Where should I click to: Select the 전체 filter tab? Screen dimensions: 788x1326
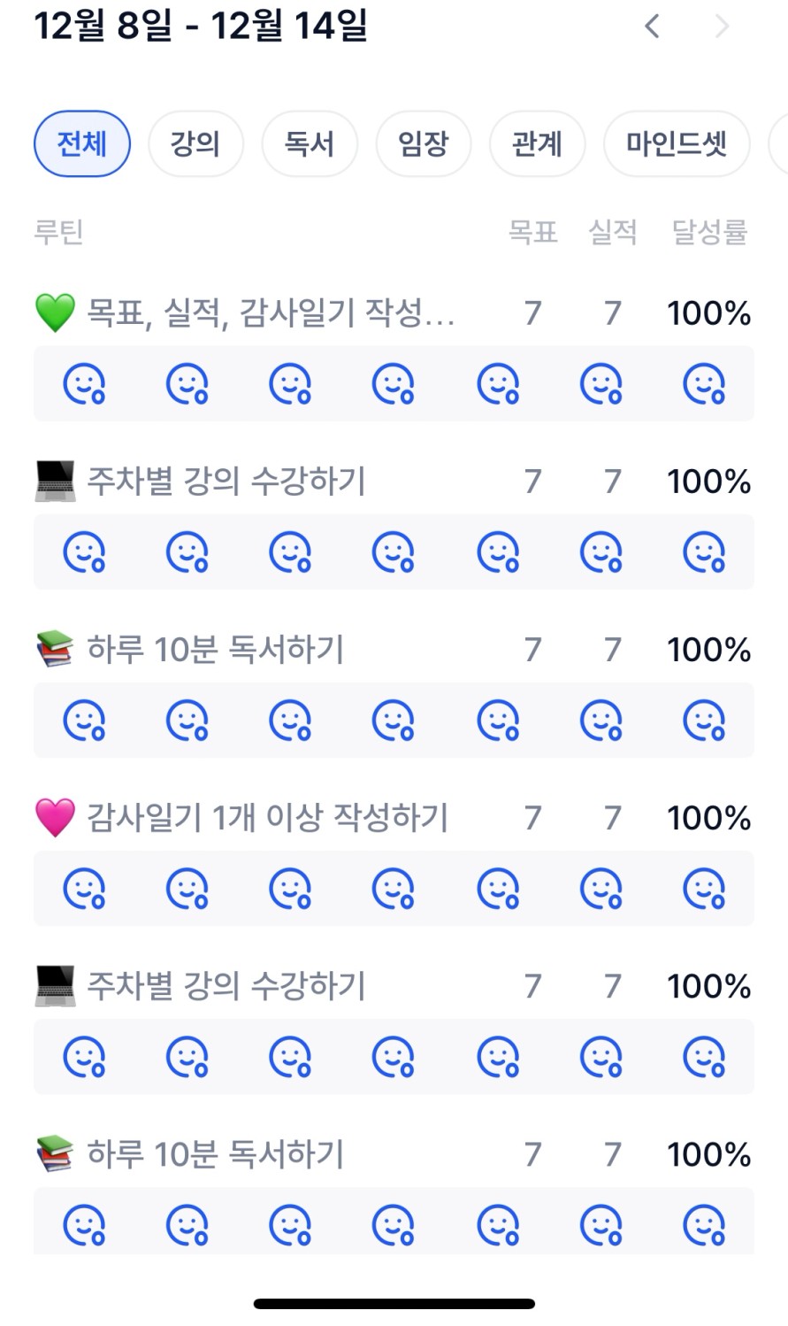click(82, 143)
